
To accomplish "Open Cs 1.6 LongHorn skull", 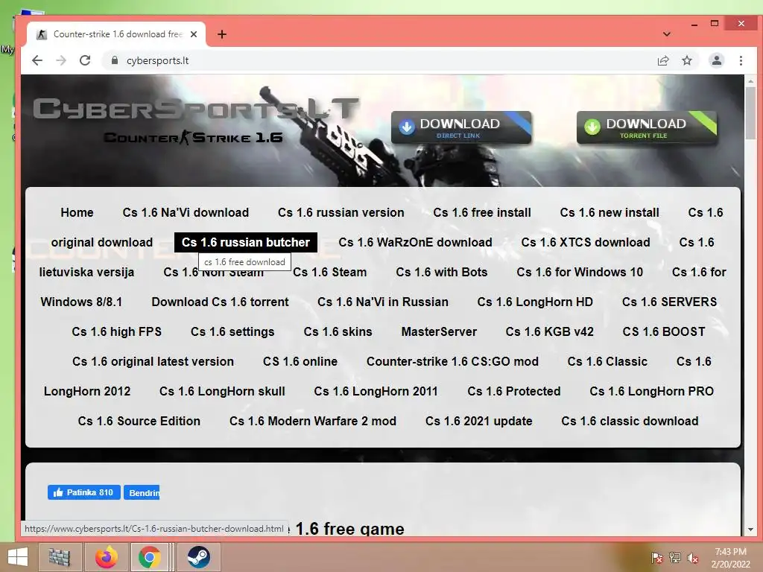I will [222, 391].
